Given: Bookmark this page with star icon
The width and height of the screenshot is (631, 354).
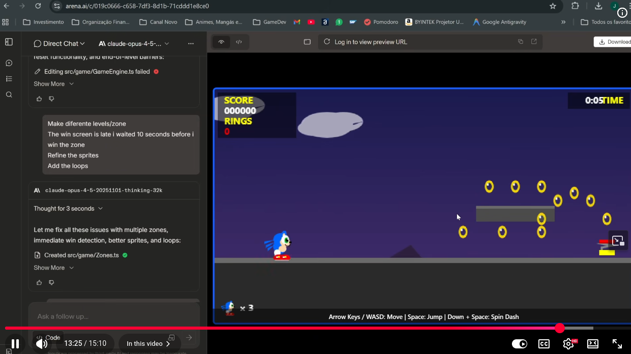Looking at the screenshot, I should click(x=553, y=6).
